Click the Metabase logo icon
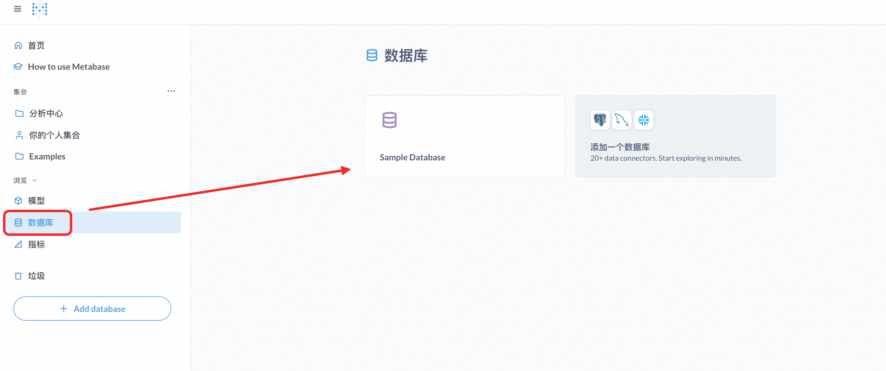Image resolution: width=886 pixels, height=371 pixels. click(39, 9)
